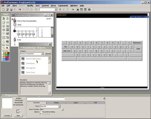
Task: Select the Knowledge Object icon in the icon palette
Action: pyautogui.click(x=8, y=41)
